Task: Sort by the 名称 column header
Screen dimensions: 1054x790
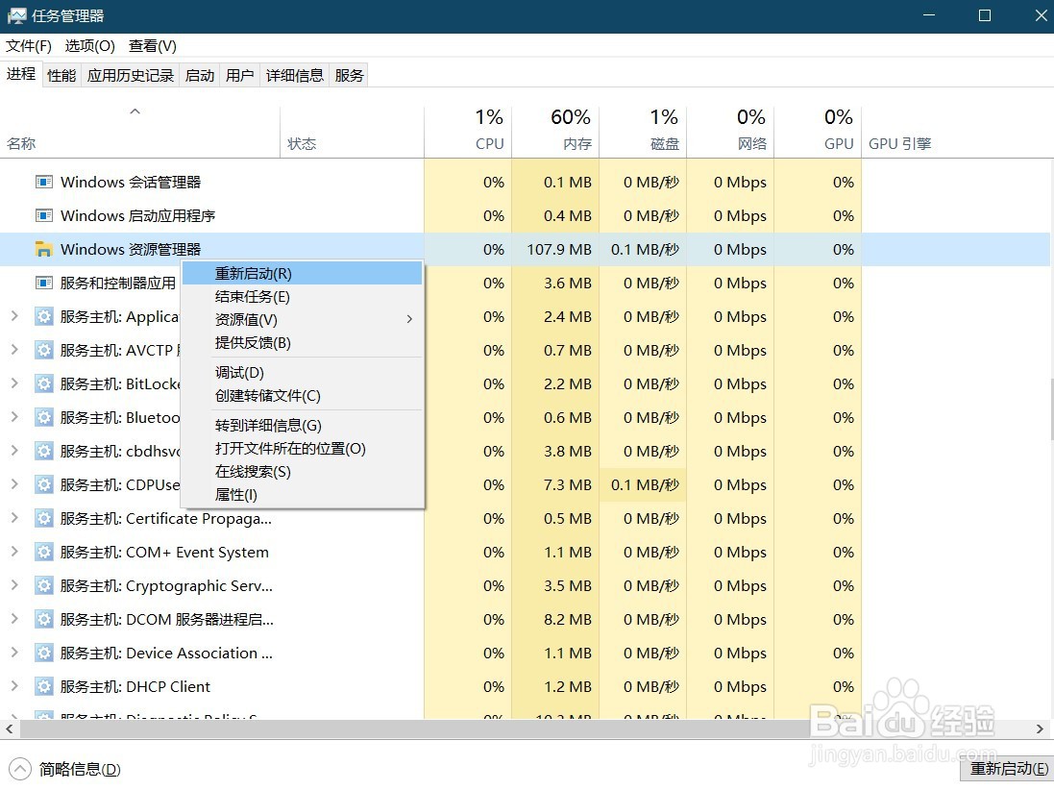Action: [140, 132]
